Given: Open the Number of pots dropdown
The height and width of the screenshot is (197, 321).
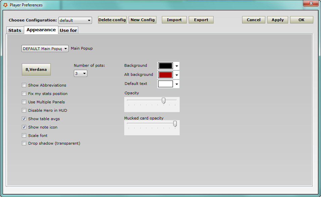Looking at the screenshot, I should pos(81,73).
